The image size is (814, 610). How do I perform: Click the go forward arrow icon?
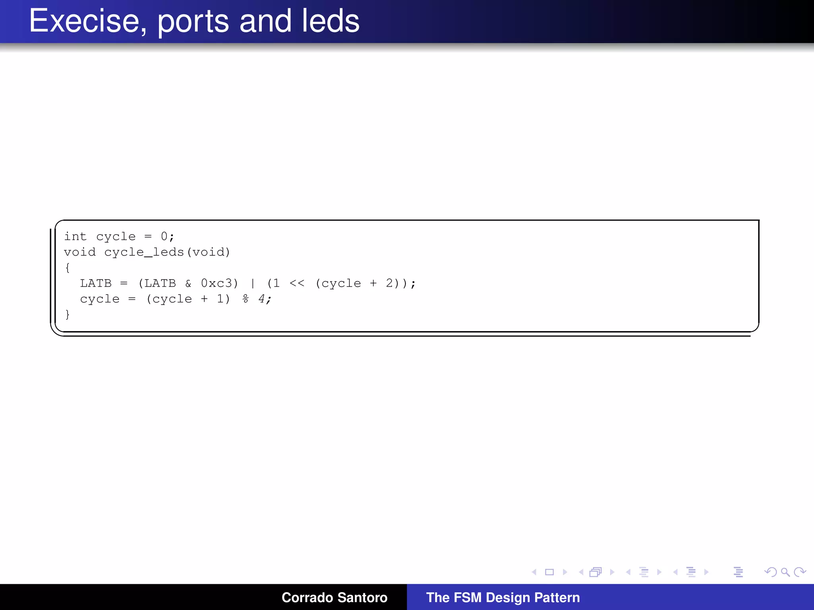tap(800, 572)
